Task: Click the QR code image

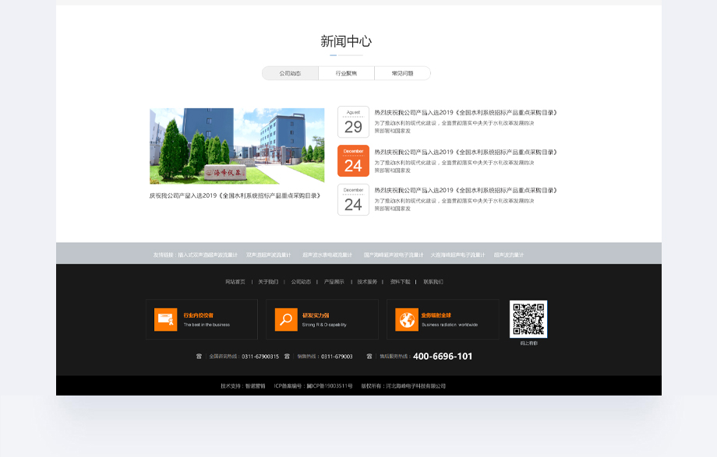Action: tap(528, 319)
